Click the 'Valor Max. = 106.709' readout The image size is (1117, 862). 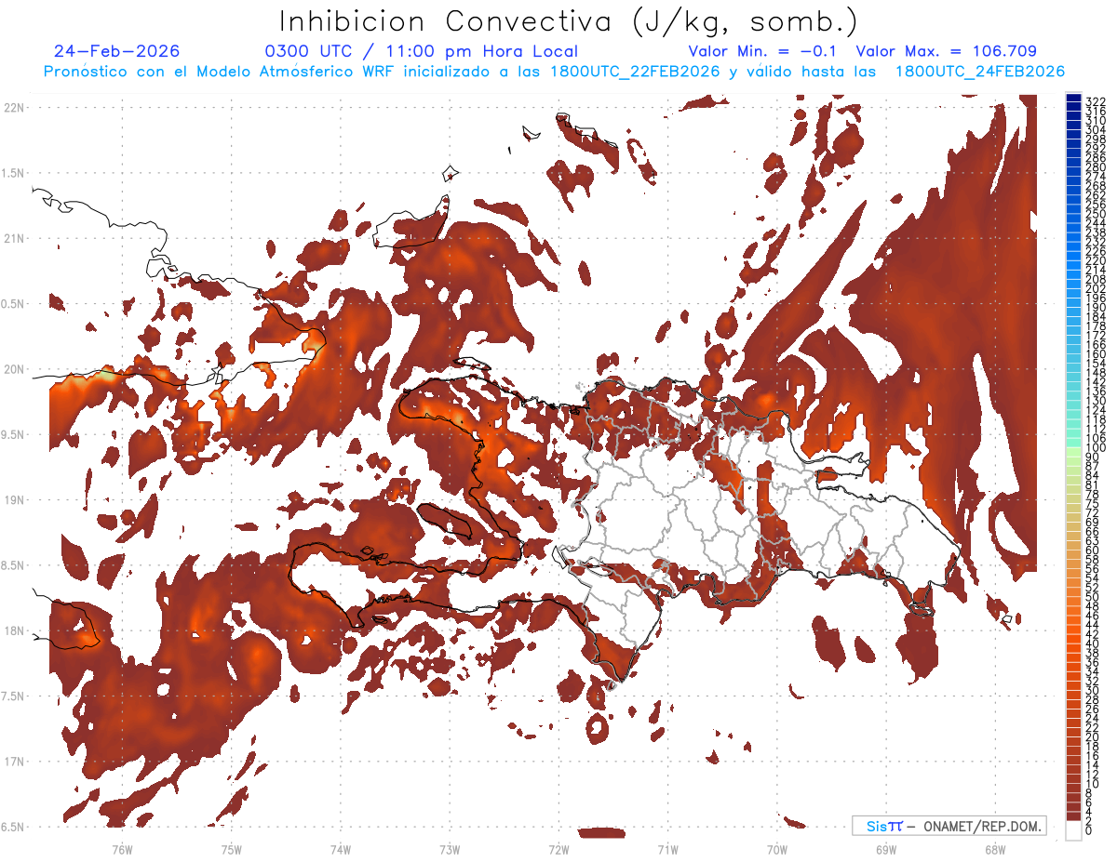(x=946, y=51)
